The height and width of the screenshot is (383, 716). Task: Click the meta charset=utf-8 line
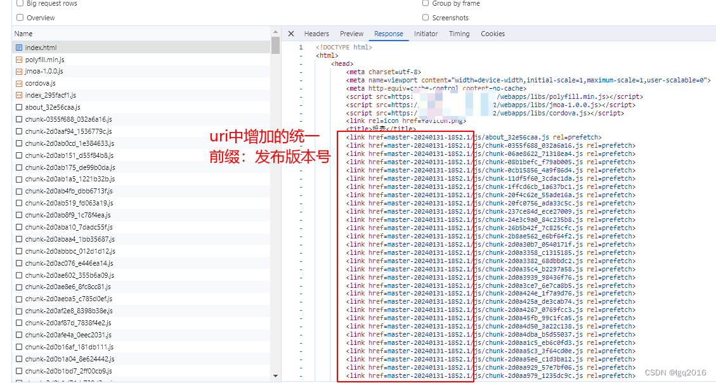tap(384, 72)
